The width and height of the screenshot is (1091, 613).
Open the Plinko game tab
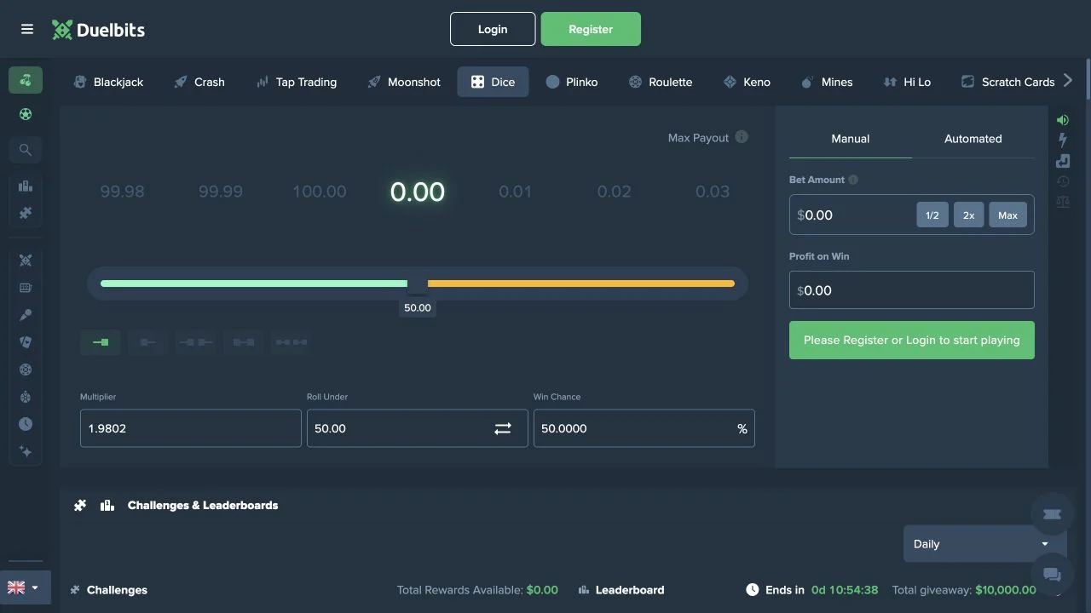(571, 82)
